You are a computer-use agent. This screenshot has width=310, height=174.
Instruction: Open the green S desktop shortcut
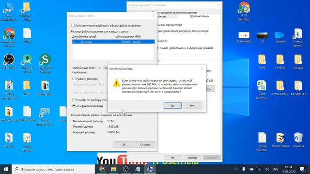click(x=45, y=63)
